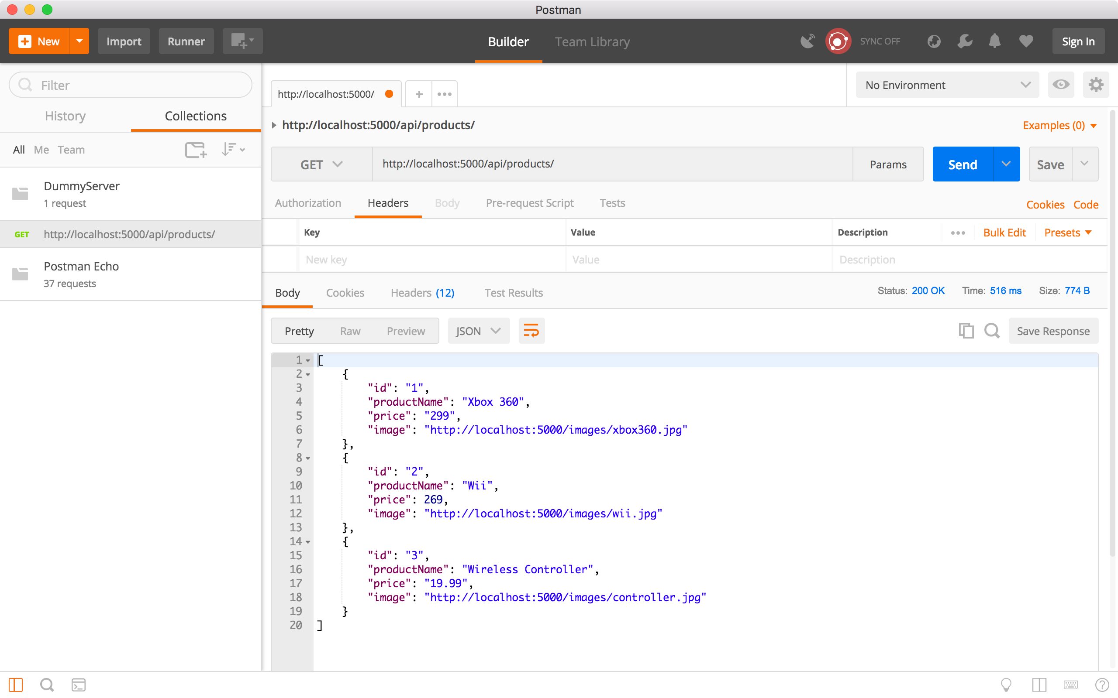
Task: Click the heart icon in header
Action: click(x=1026, y=41)
